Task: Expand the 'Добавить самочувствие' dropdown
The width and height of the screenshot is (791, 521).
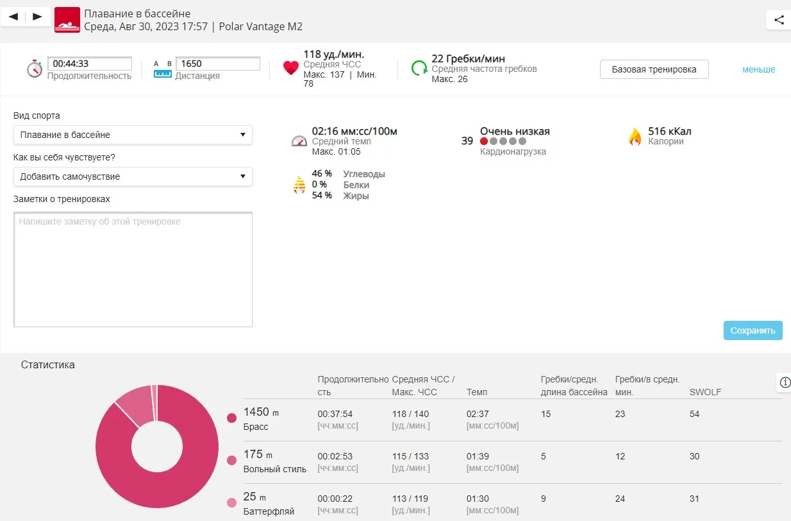Action: pyautogui.click(x=133, y=176)
